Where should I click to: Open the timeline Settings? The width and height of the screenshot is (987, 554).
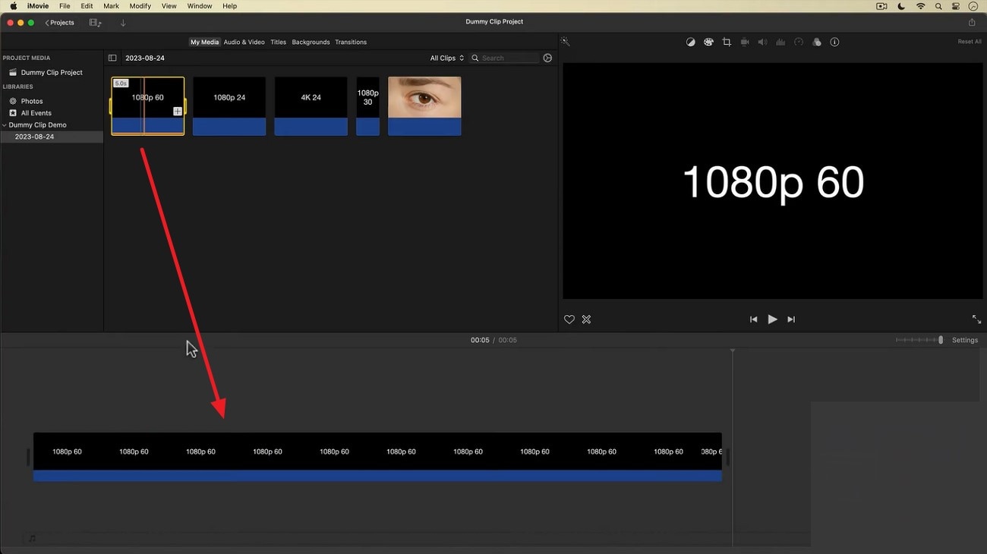point(964,339)
